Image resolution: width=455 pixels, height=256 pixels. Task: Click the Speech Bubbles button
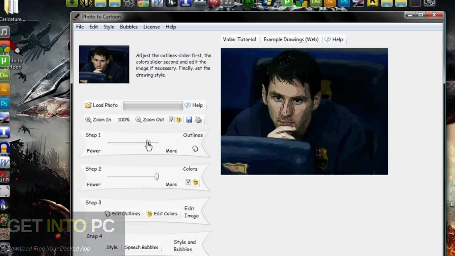[x=141, y=247]
